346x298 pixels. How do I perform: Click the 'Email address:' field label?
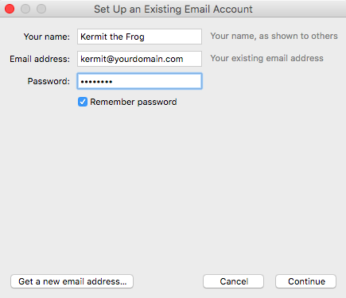[x=40, y=59]
